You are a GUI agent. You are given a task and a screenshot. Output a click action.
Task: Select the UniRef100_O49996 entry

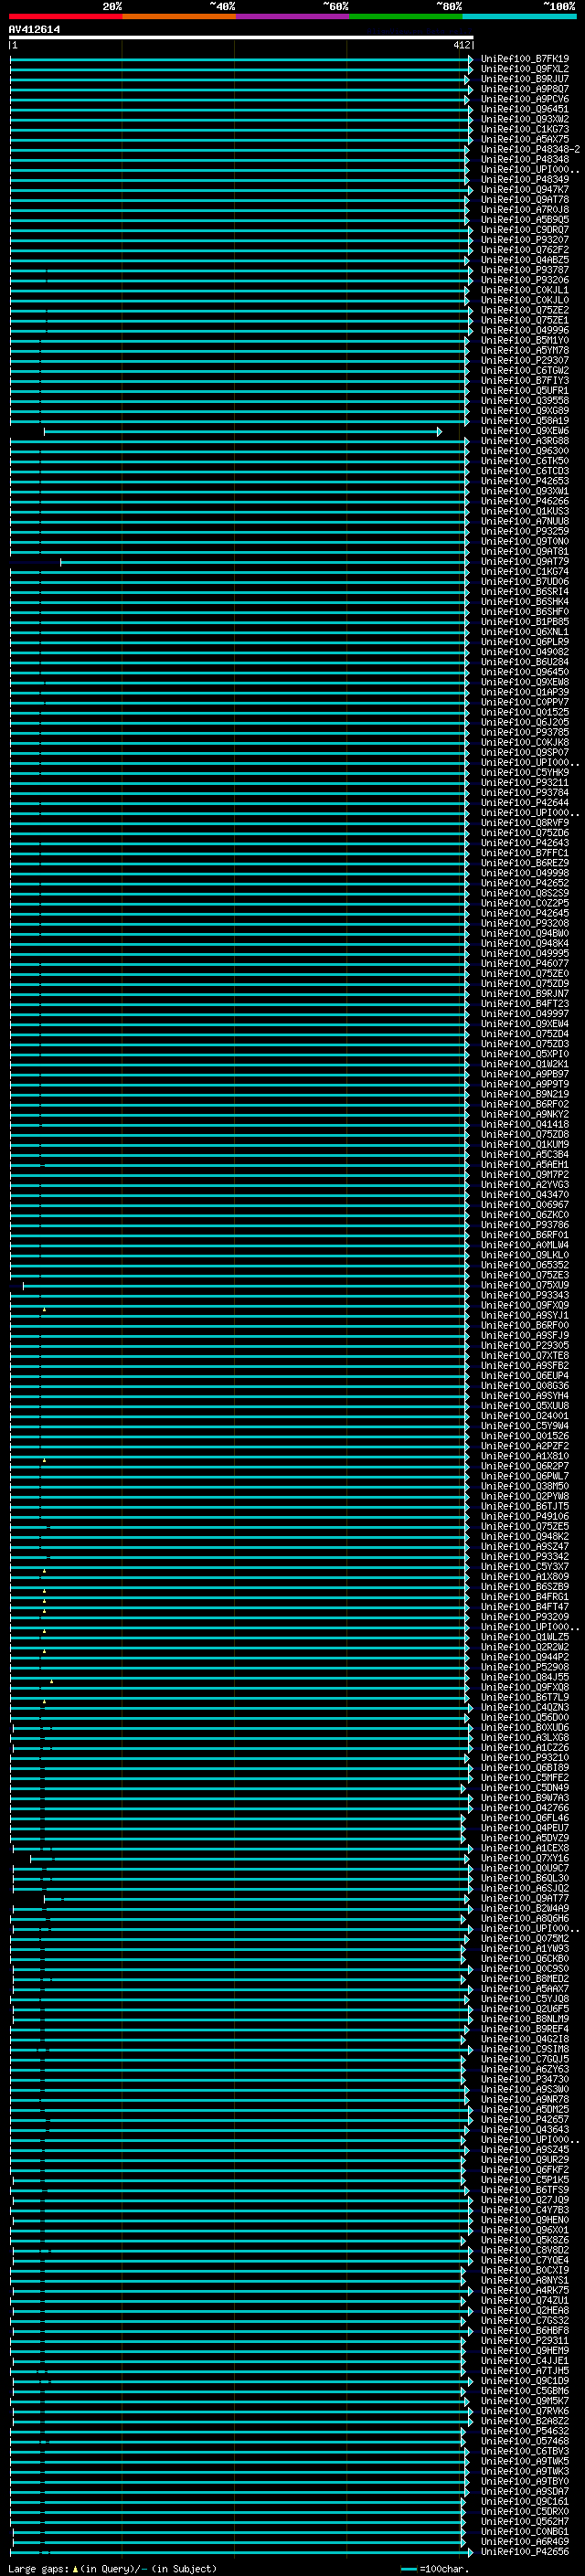tap(524, 330)
